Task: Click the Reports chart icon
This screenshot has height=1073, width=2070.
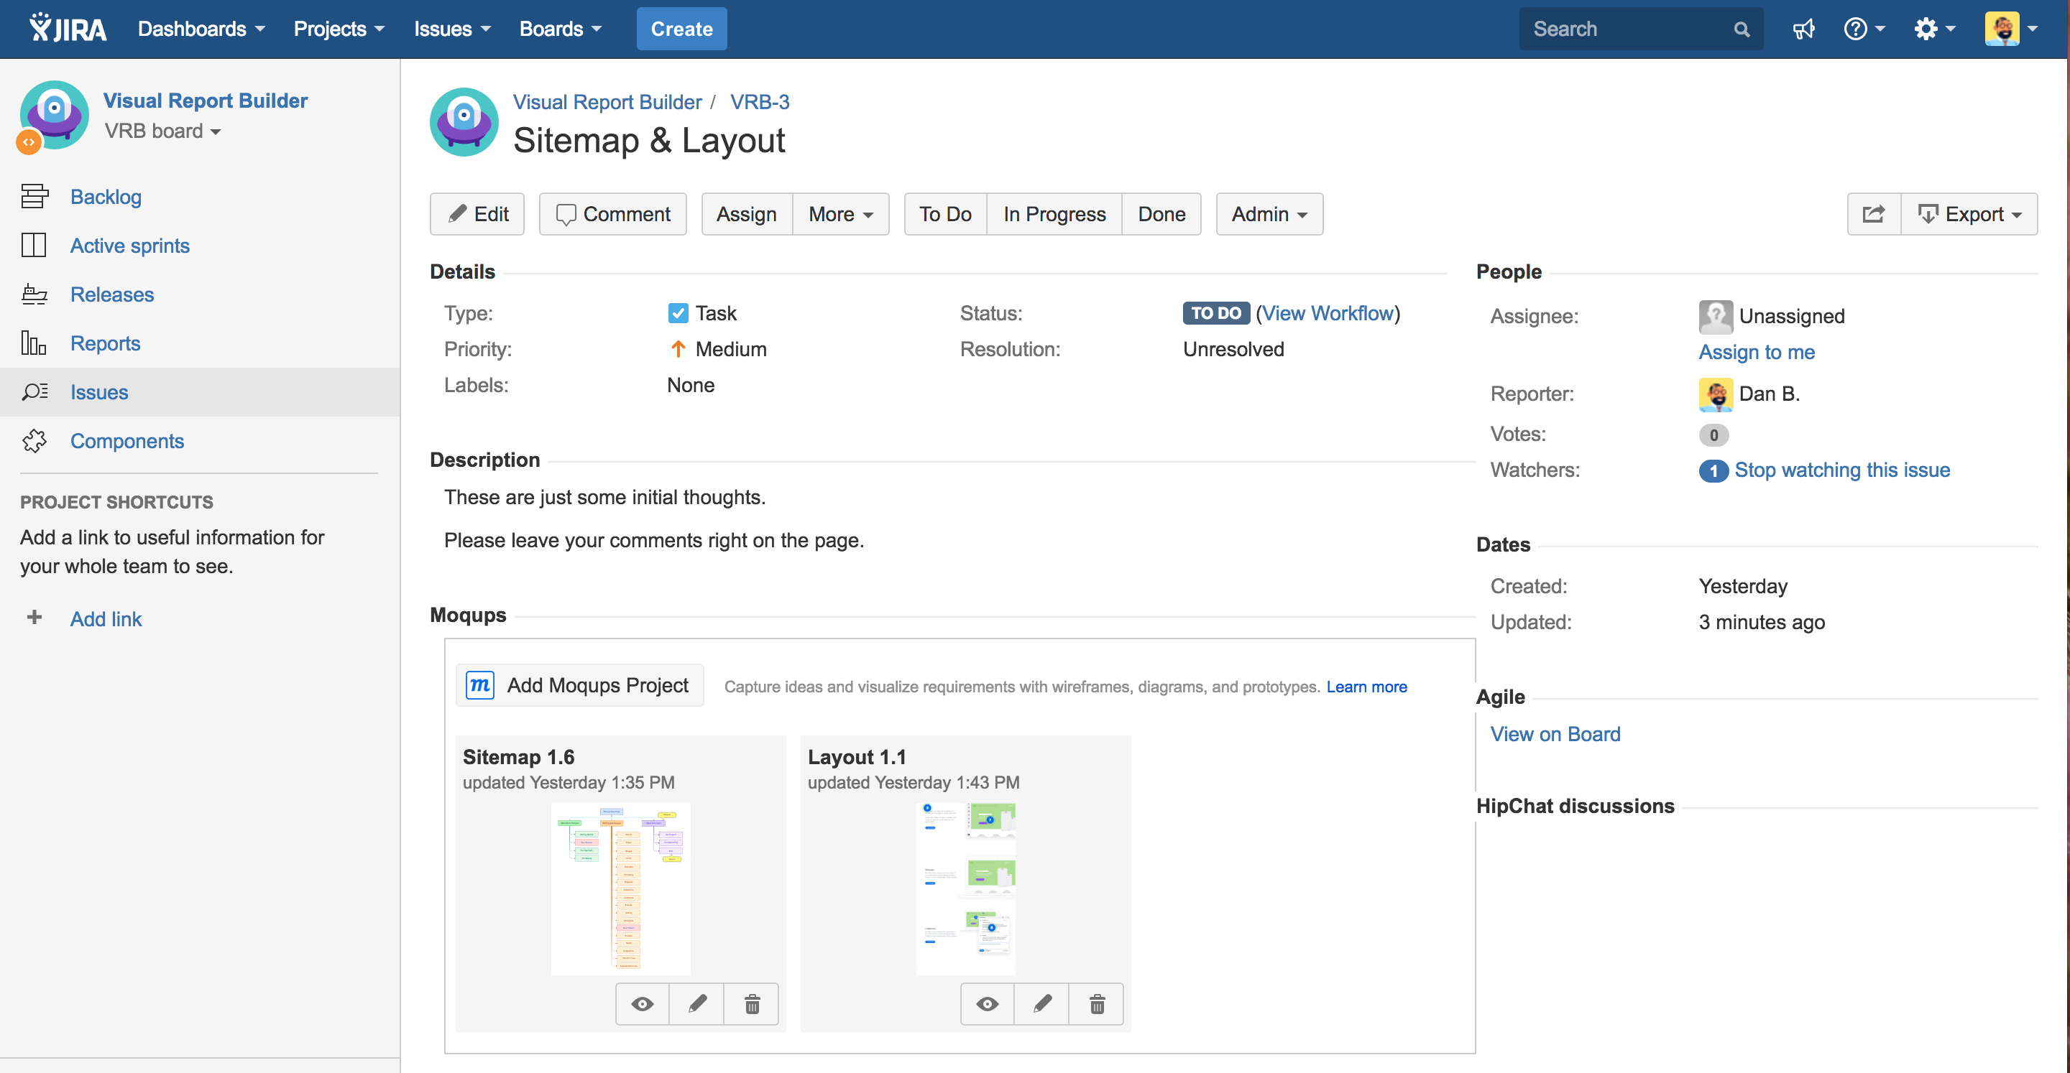Action: tap(34, 343)
